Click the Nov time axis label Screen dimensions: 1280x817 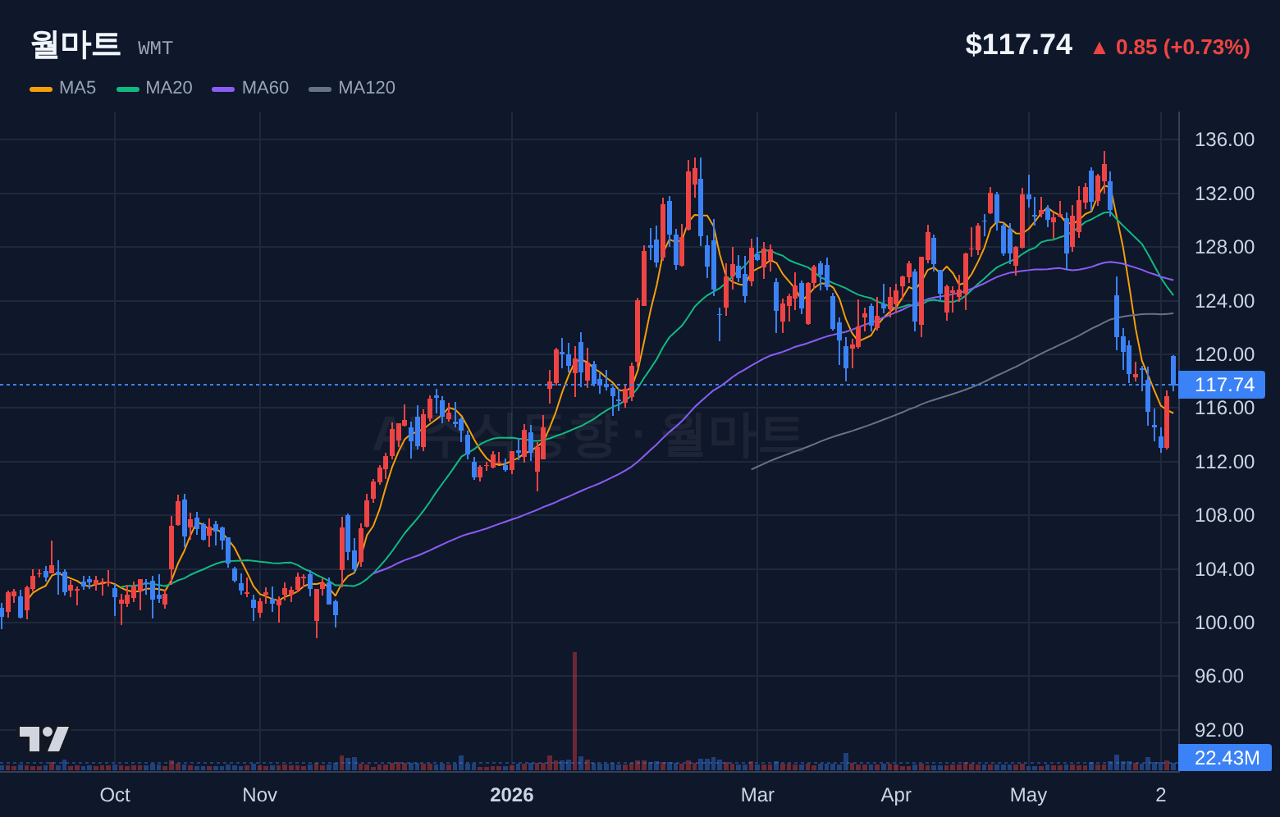[260, 795]
